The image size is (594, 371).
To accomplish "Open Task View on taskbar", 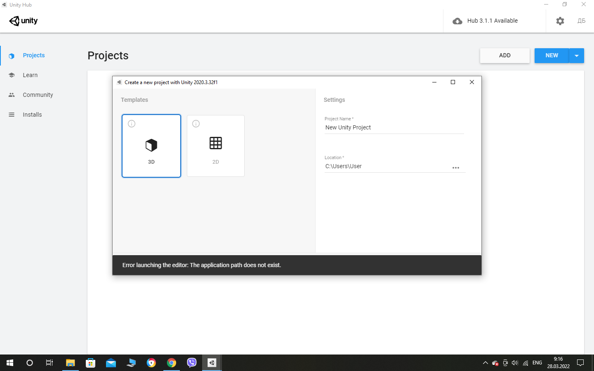I will pyautogui.click(x=49, y=363).
